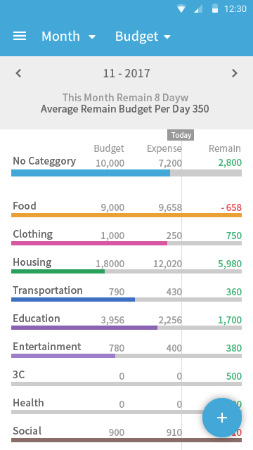This screenshot has height=450, width=253.
Task: Tap the blue No Category progress bar
Action: [91, 173]
